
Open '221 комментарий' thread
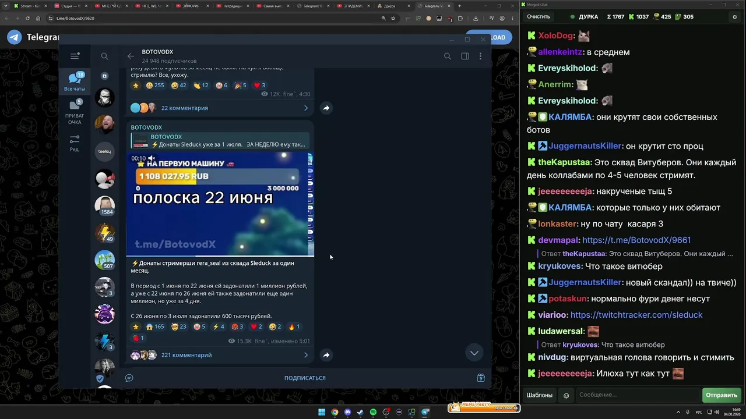186,355
